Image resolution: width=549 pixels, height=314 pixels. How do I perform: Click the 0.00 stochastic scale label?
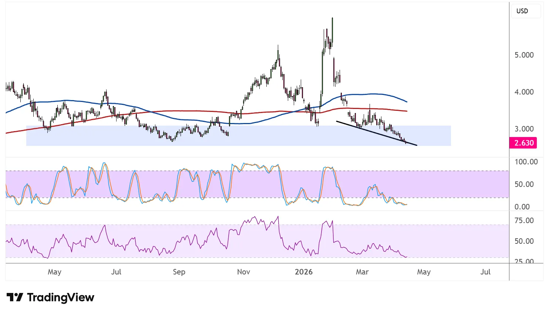[x=522, y=207]
